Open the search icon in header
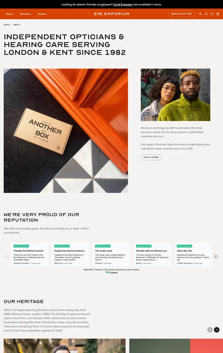Screen dimensions: 223x353 pos(200,14)
